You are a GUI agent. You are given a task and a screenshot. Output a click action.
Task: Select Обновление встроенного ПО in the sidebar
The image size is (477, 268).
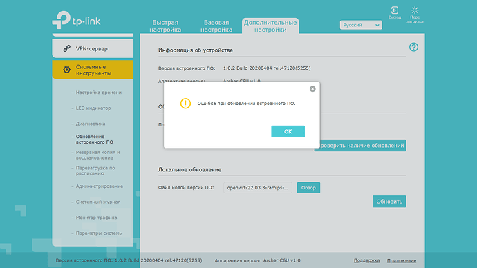click(x=94, y=139)
